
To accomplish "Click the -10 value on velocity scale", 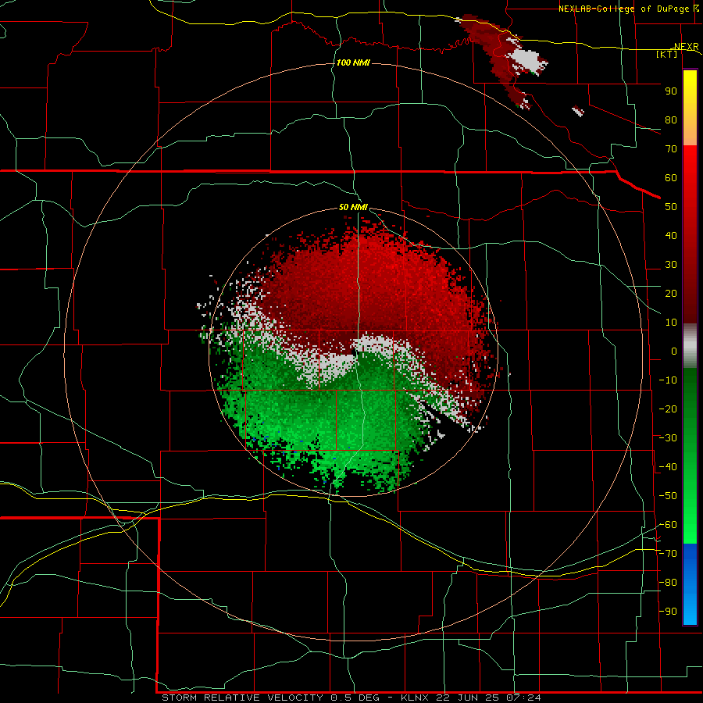I will (x=668, y=380).
